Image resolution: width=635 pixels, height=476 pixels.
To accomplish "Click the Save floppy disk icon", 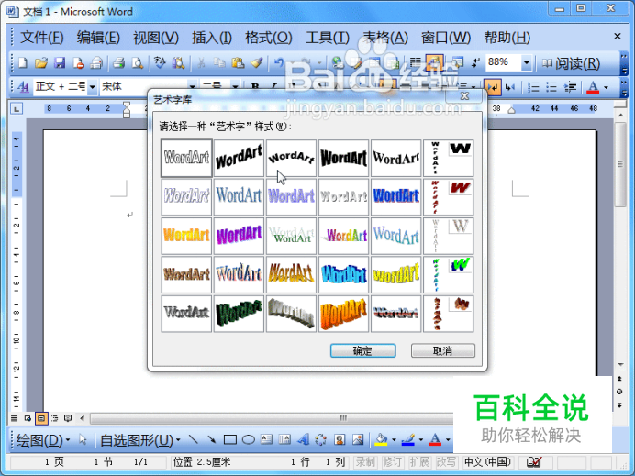I will [60, 62].
